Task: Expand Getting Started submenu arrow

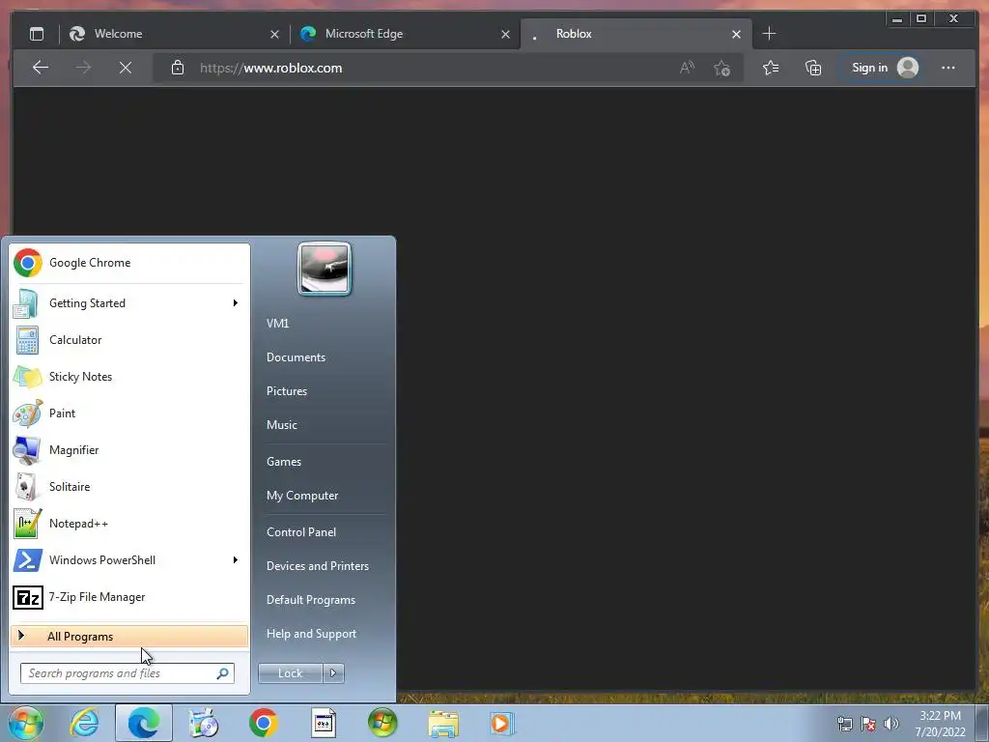Action: [236, 303]
